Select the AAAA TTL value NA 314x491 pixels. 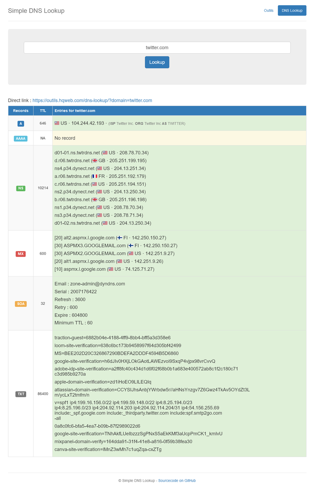click(x=43, y=138)
